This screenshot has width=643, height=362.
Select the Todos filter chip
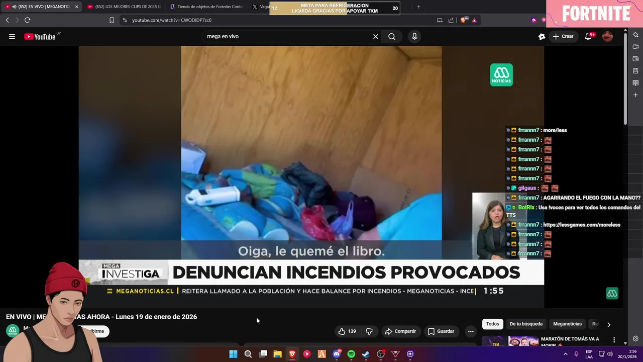pos(492,324)
